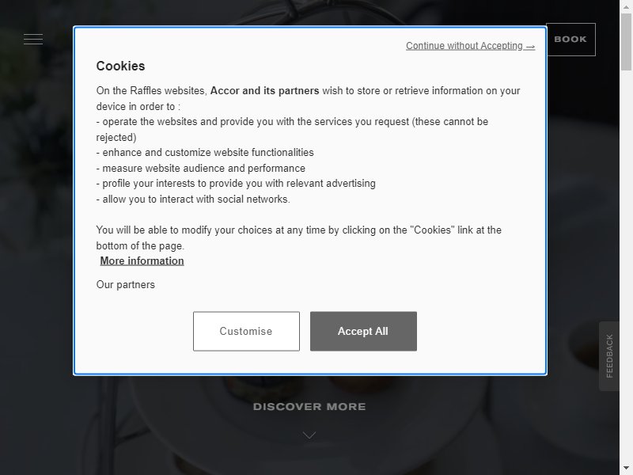Expand the Our partners section
This screenshot has height=475, width=633.
coord(126,285)
